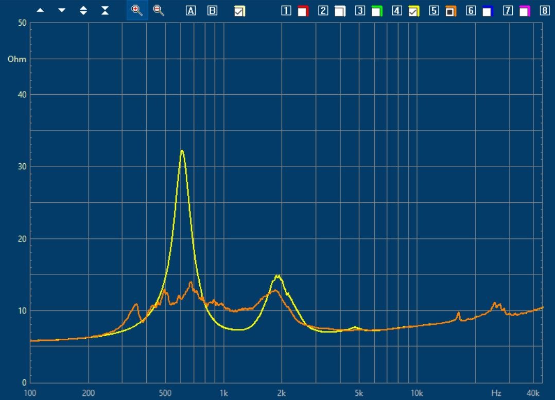Click the number 3 curve button

(360, 11)
